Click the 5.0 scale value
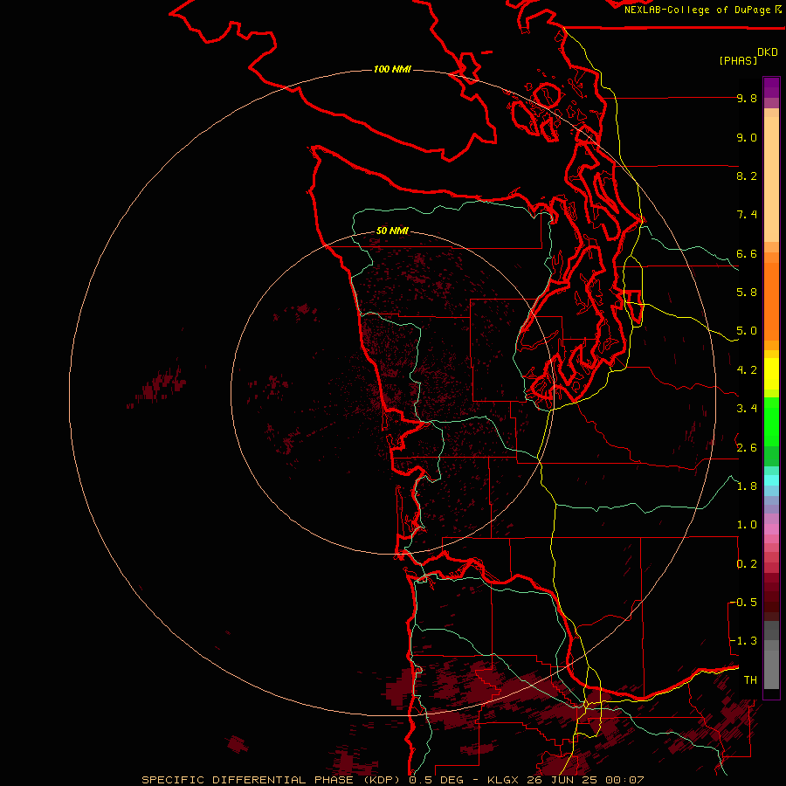Viewport: 786px width, 786px height. (747, 331)
